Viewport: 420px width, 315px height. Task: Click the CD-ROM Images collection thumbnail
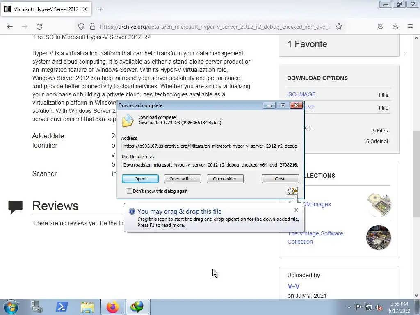click(379, 205)
